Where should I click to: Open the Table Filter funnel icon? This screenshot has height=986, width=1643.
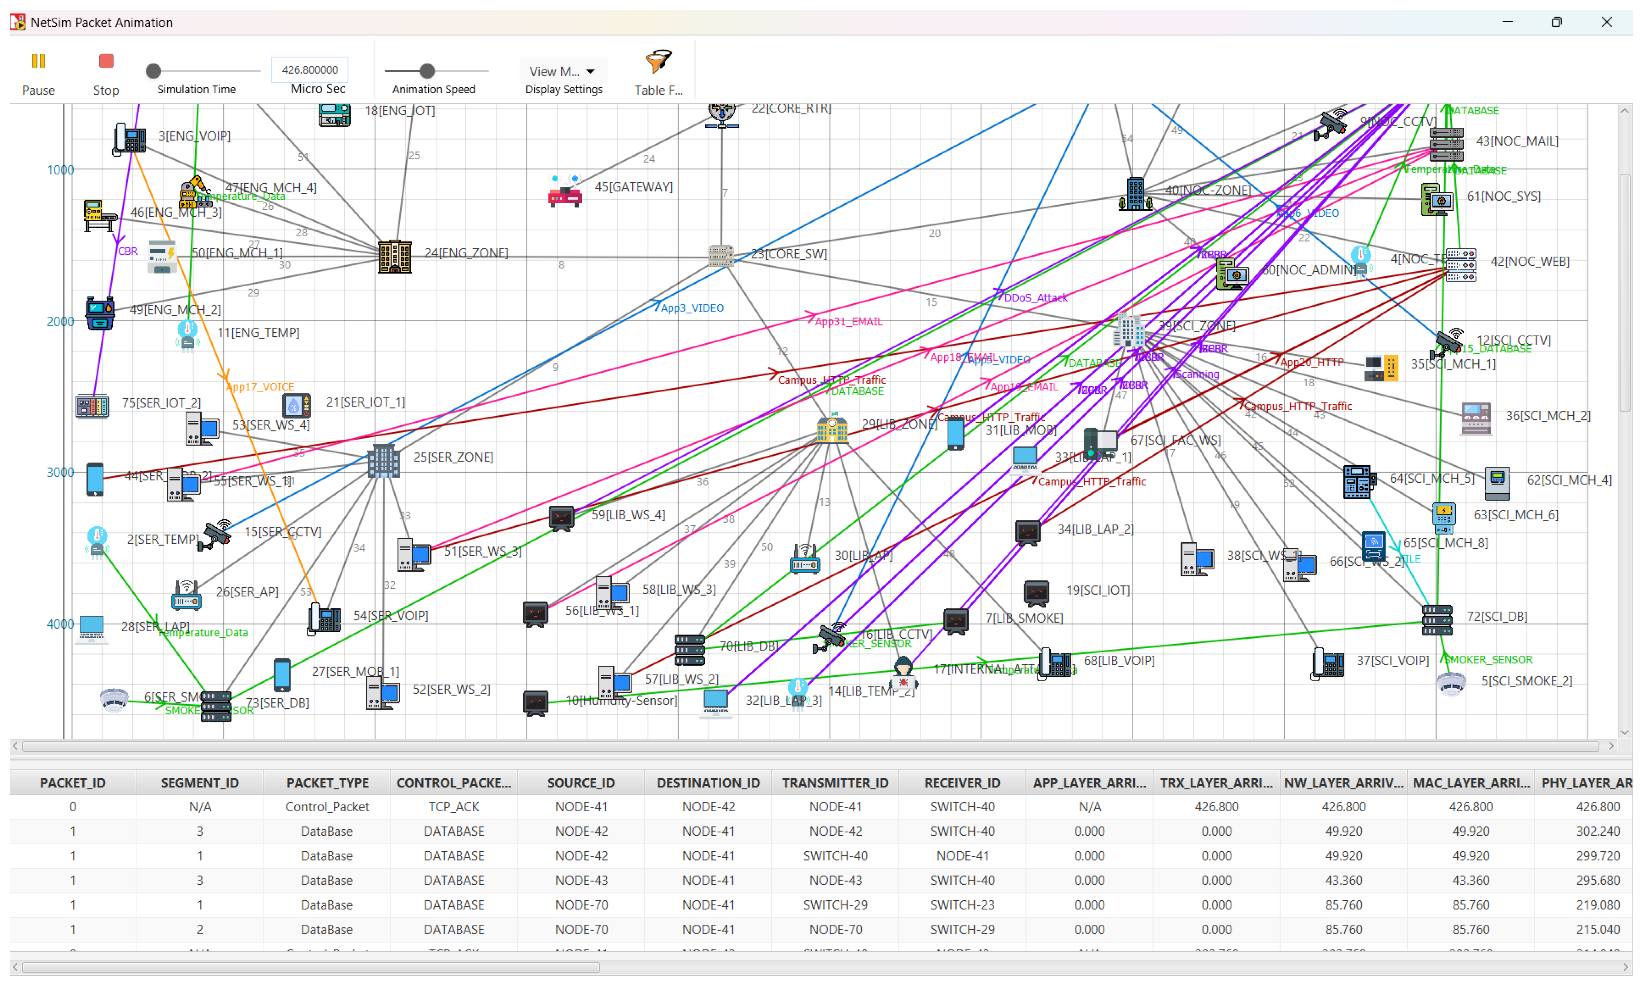tap(658, 62)
